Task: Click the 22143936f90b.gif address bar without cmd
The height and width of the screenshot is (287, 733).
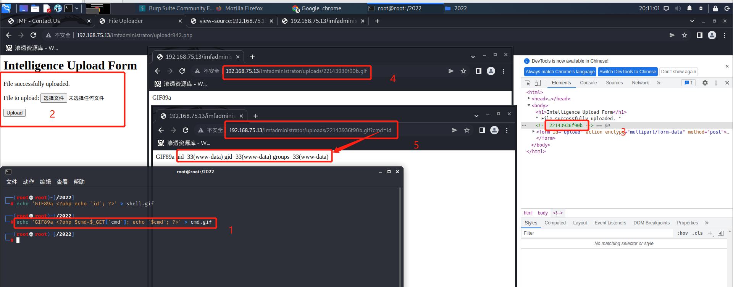Action: click(296, 71)
